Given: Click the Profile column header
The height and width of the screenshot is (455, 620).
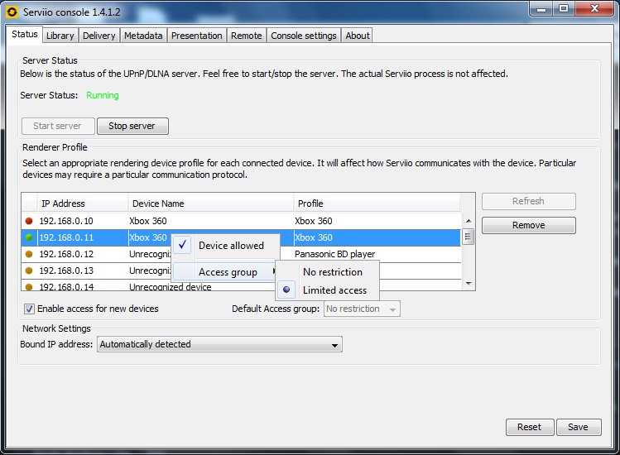Looking at the screenshot, I should 377,204.
